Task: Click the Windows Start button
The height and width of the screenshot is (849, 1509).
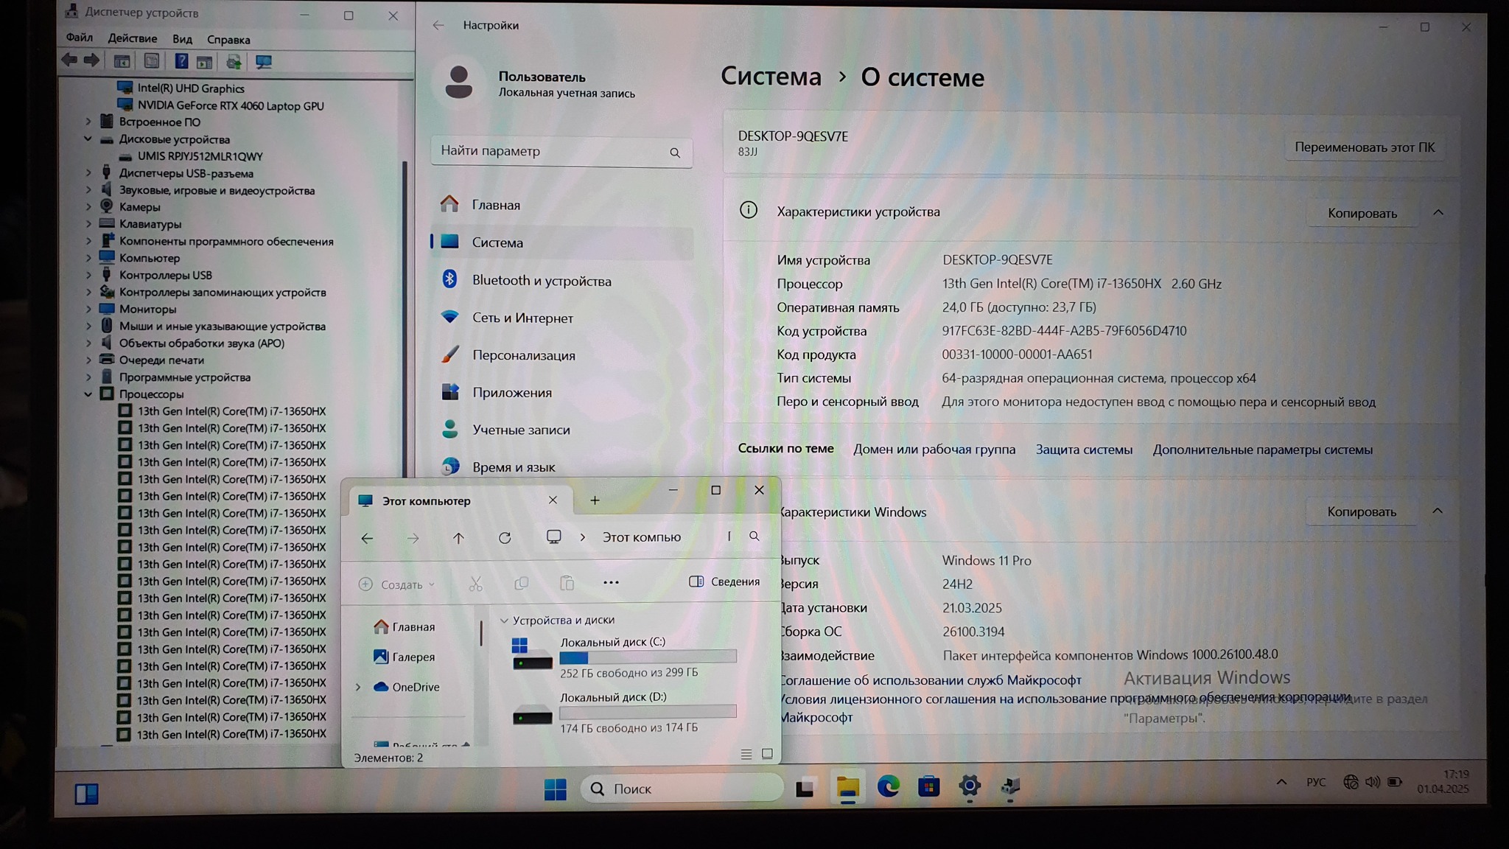Action: point(555,789)
